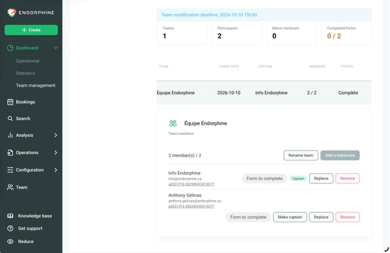Click Form to complete for Anthony Gélinas
This screenshot has height=253, width=390.
pyautogui.click(x=248, y=217)
